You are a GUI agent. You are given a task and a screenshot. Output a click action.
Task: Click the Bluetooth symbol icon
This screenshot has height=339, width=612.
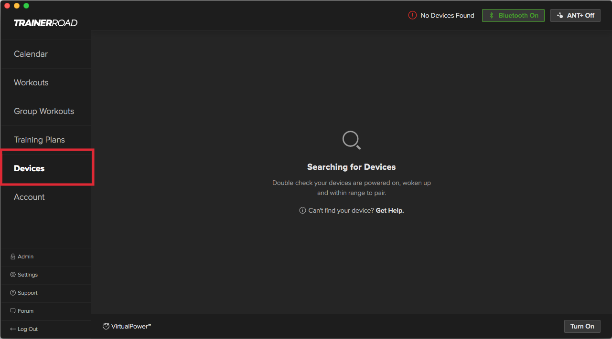coord(491,15)
